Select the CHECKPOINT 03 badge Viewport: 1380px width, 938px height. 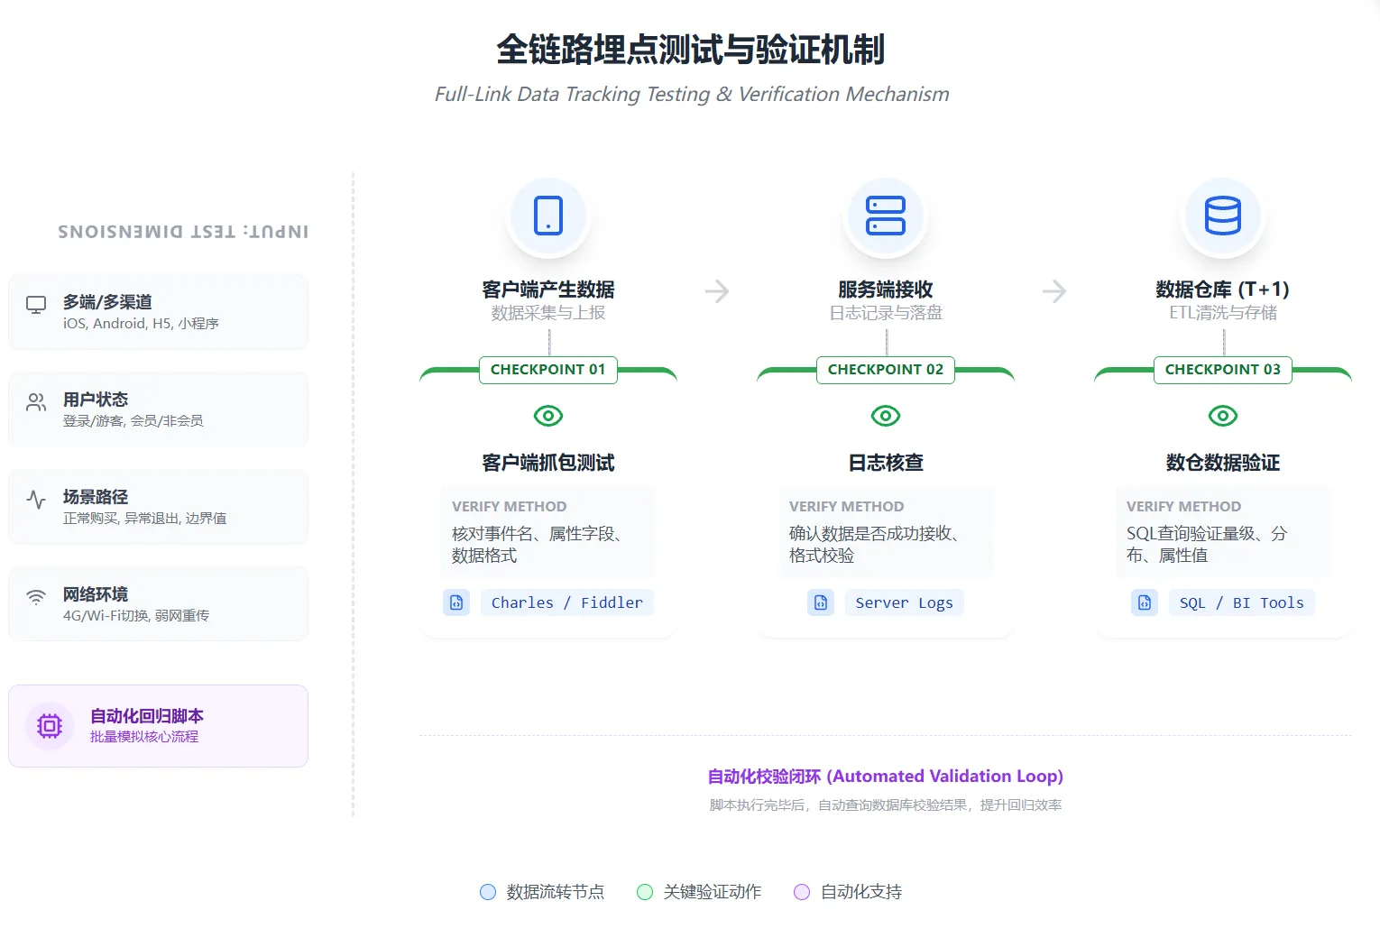click(1223, 370)
